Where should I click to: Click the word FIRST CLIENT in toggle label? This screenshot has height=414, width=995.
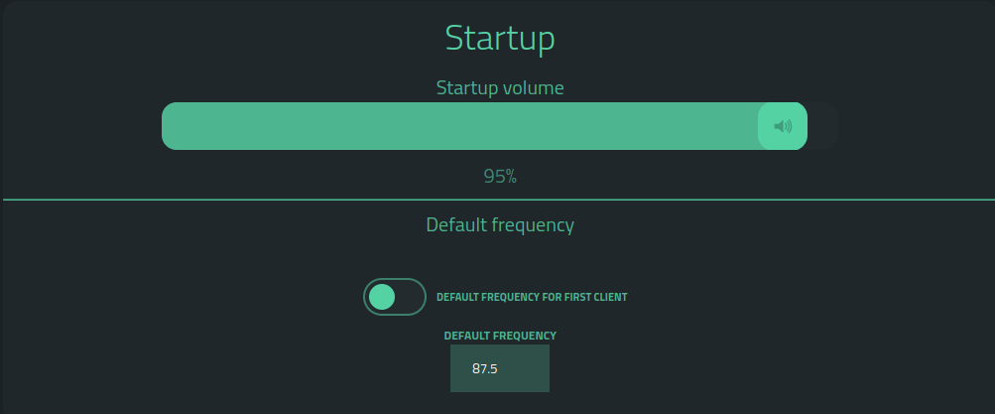pyautogui.click(x=597, y=297)
